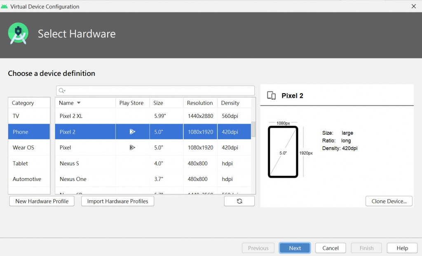The image size is (422, 256).
Task: Select the TV category
Action: [29, 116]
